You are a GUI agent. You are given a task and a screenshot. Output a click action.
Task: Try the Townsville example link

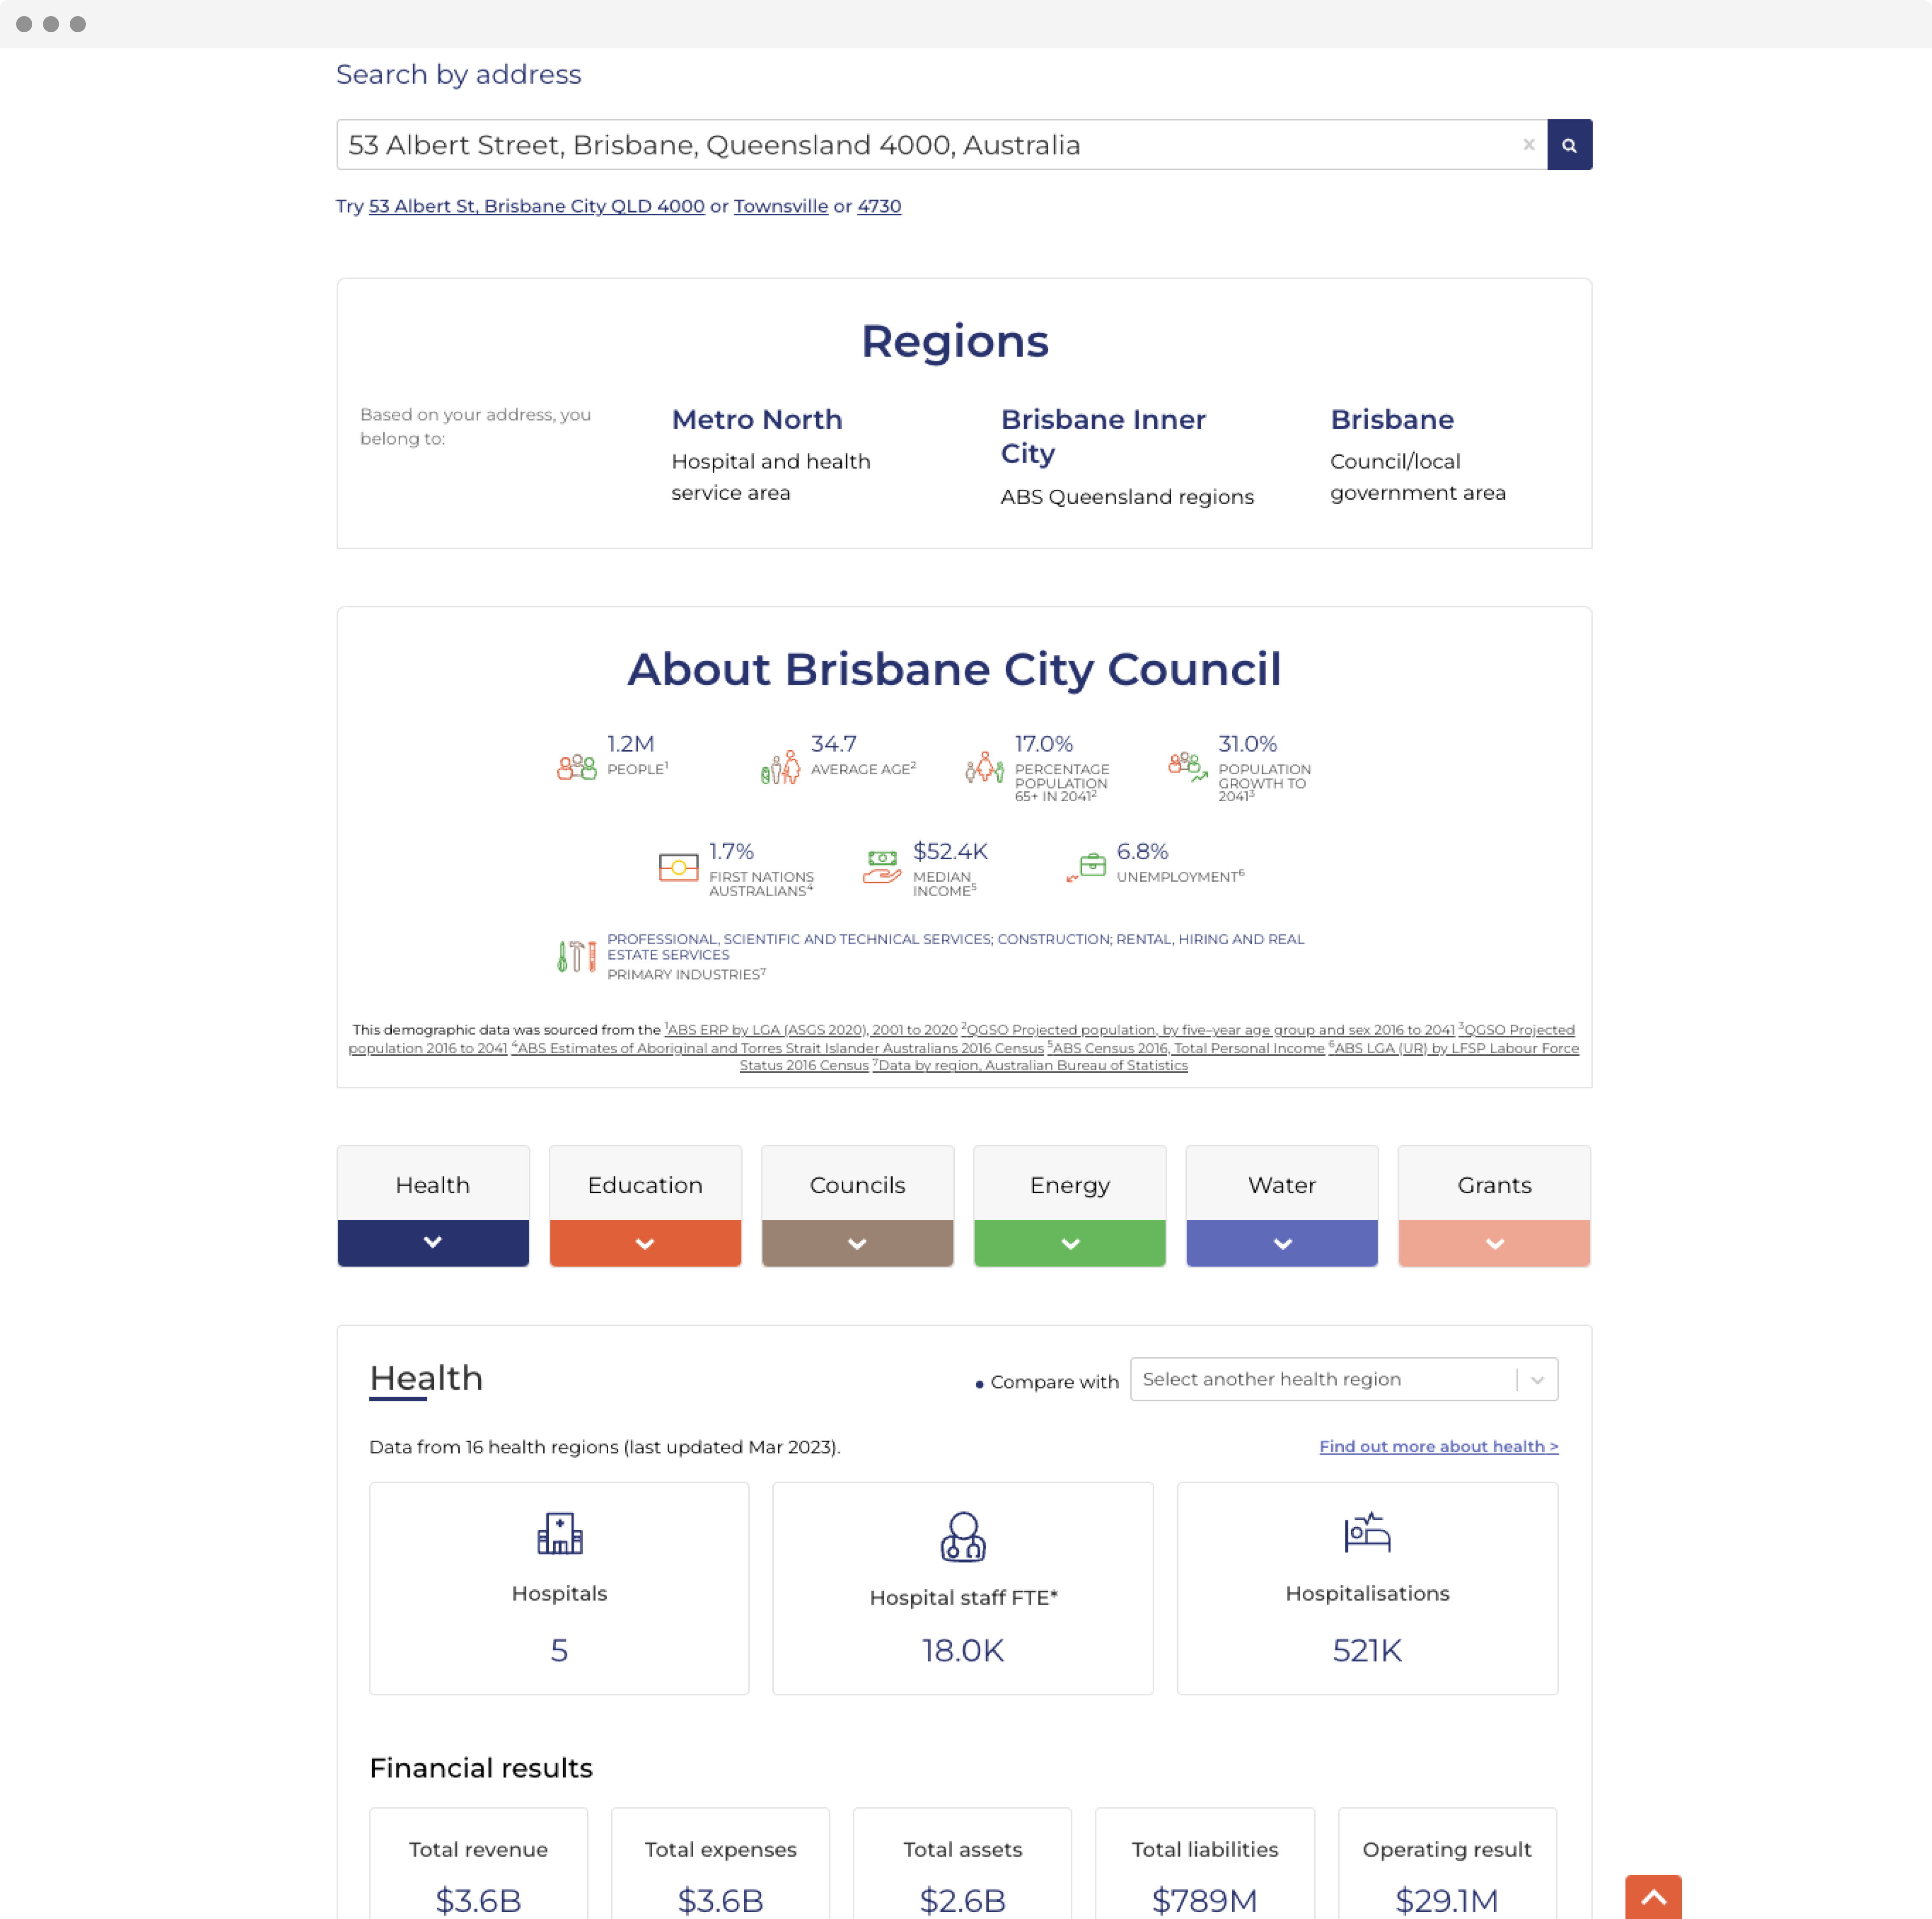click(x=780, y=206)
